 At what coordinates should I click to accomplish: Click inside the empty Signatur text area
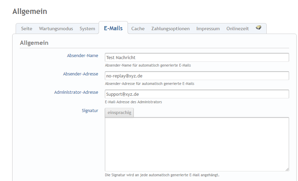point(197,144)
